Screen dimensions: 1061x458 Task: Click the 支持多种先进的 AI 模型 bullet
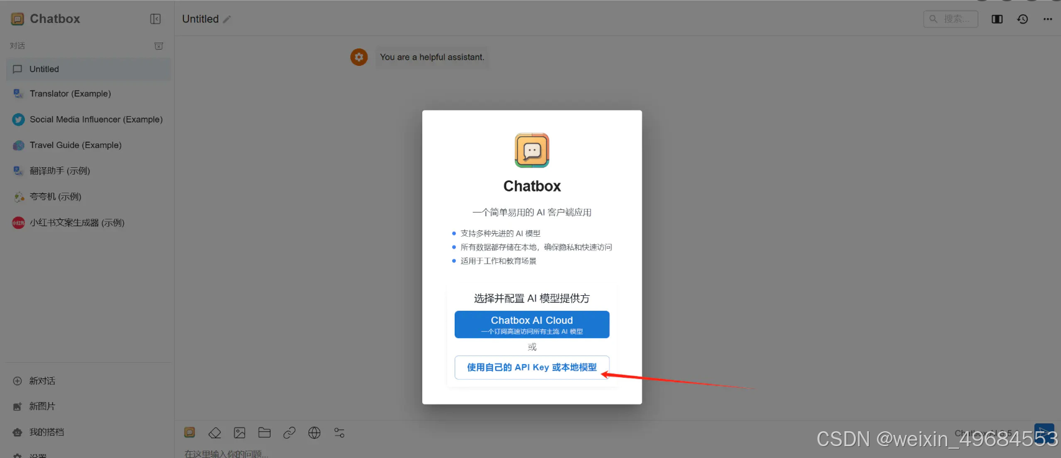tap(500, 234)
